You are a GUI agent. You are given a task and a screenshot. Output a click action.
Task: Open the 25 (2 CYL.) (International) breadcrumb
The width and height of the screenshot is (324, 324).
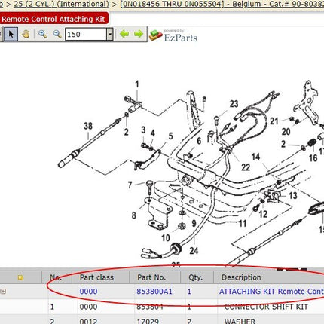click(x=61, y=4)
